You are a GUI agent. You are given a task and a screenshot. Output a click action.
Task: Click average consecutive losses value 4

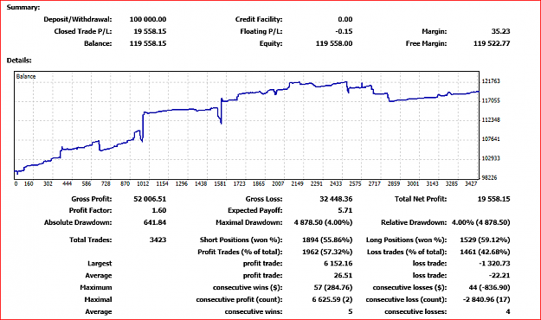pos(508,311)
